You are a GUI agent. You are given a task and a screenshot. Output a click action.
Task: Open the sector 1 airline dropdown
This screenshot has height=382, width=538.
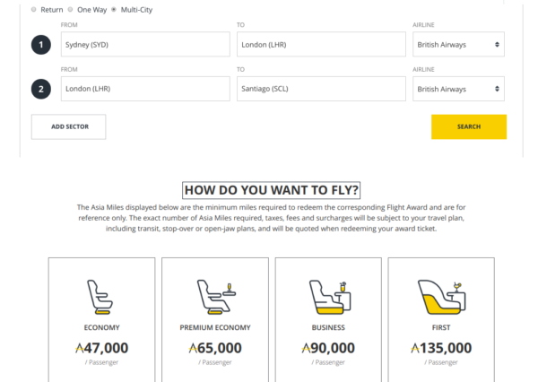(x=458, y=45)
